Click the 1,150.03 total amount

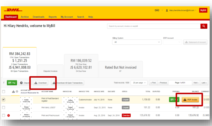coord(146,100)
